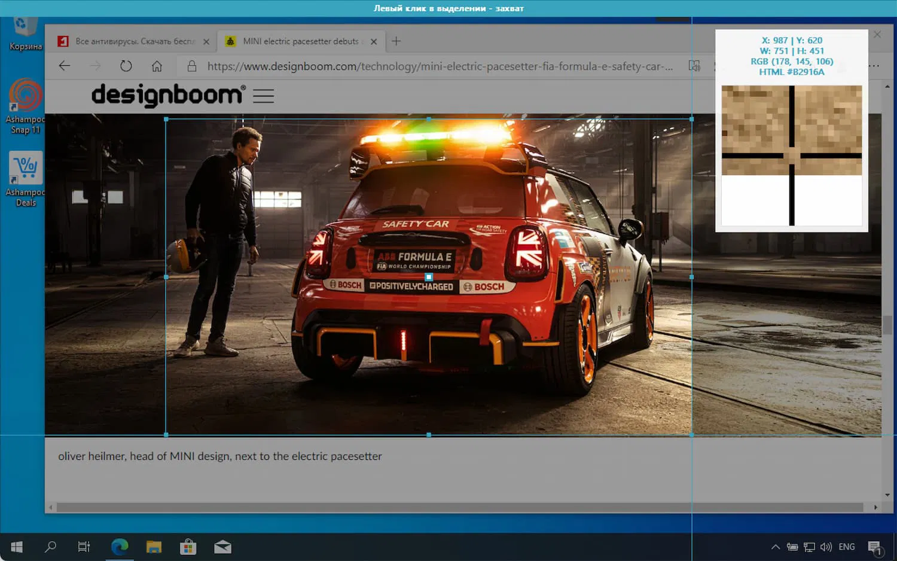Click the ENG language indicator

(x=846, y=547)
